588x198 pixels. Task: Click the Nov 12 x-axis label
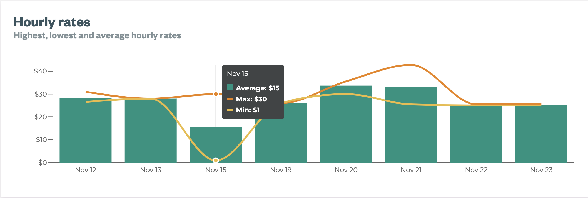(86, 170)
